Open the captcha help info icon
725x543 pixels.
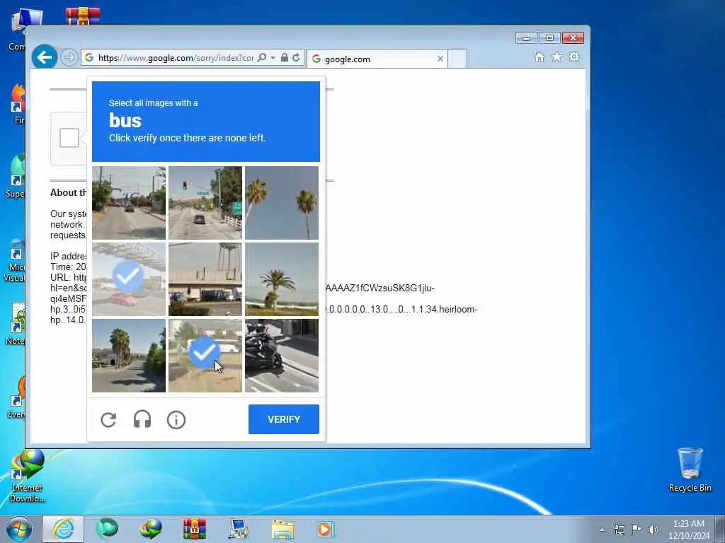coord(176,420)
